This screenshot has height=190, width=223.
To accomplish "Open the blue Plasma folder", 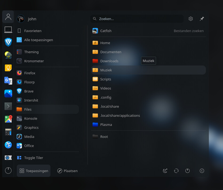I will [149, 125].
